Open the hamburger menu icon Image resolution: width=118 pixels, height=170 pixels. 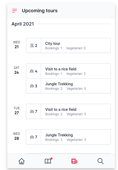pos(15,11)
